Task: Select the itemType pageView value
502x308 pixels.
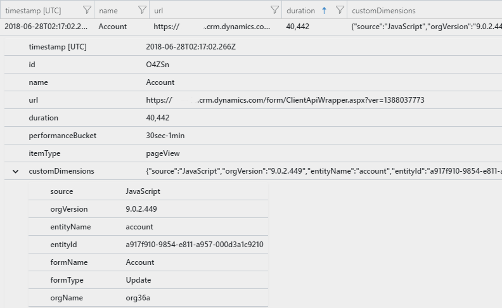Action: coord(163,153)
